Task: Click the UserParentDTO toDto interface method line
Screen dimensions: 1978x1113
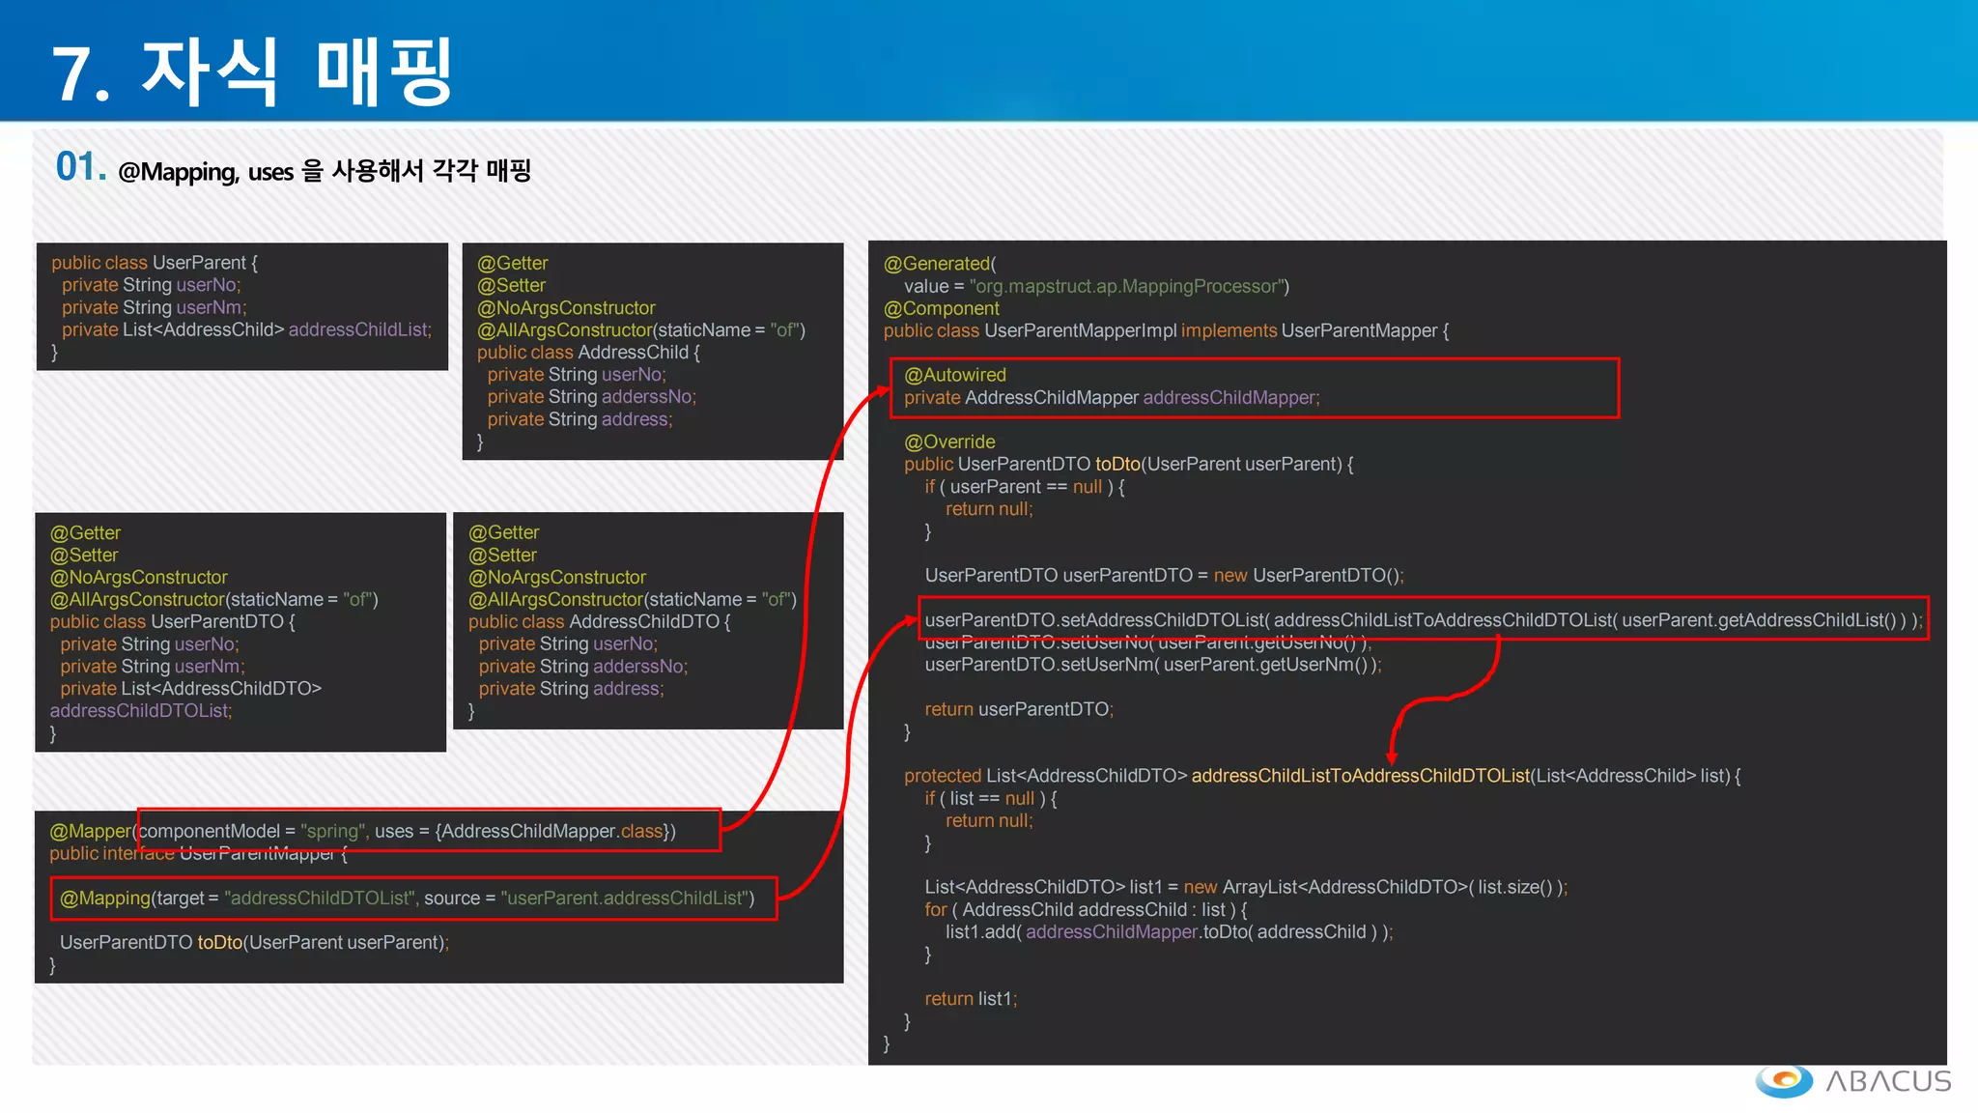Action: [254, 942]
